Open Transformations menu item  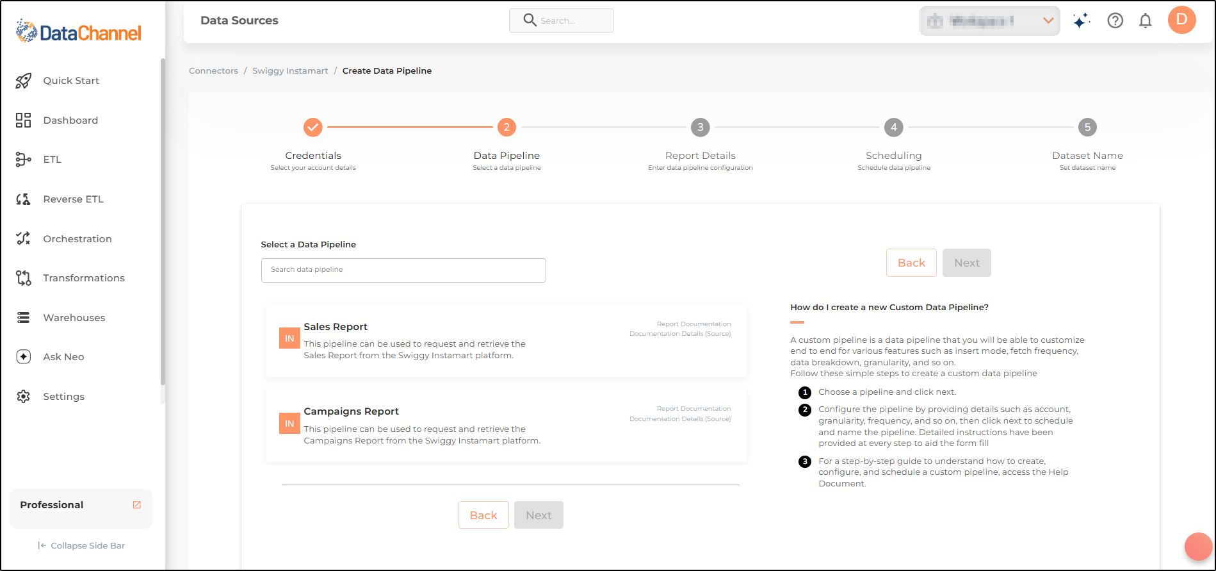coord(84,278)
